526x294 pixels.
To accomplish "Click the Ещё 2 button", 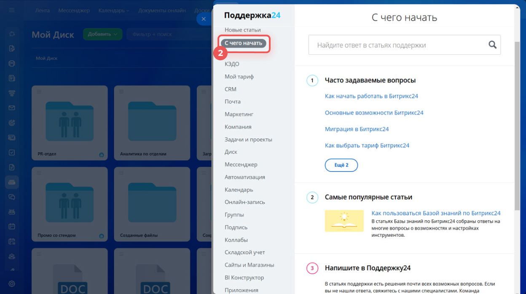I will (341, 165).
